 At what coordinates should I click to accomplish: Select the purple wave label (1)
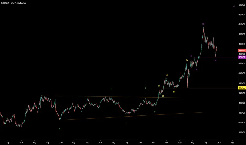click(191, 56)
